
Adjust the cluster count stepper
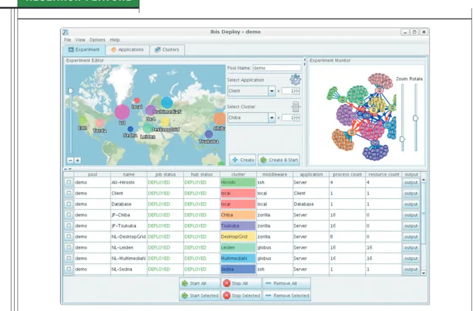coord(297,118)
